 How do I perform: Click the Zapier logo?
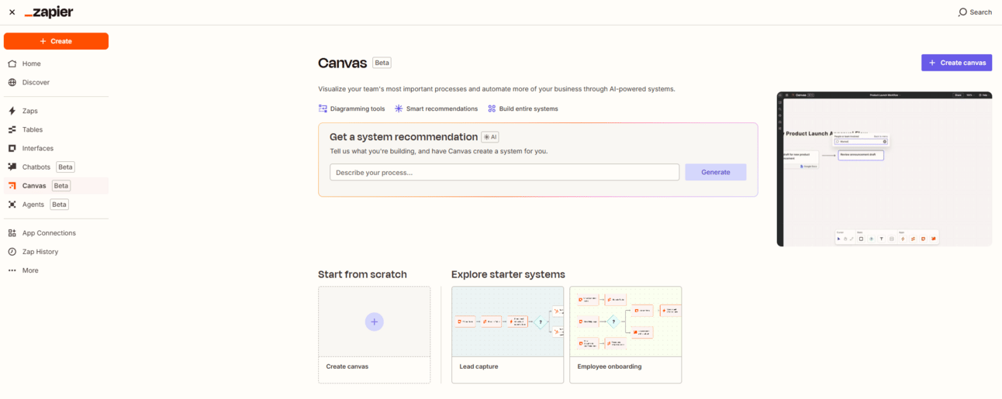pos(49,12)
